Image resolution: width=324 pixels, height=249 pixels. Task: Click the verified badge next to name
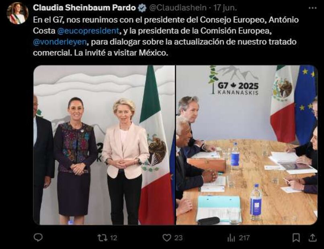click(x=142, y=8)
